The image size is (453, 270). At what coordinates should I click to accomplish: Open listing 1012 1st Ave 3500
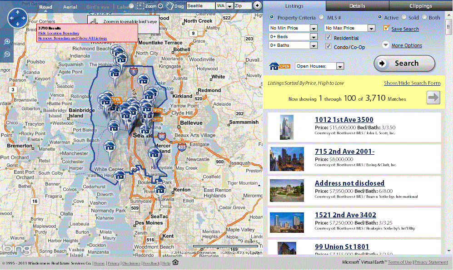344,119
